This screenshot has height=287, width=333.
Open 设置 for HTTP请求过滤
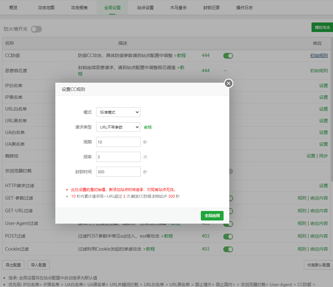(x=324, y=186)
